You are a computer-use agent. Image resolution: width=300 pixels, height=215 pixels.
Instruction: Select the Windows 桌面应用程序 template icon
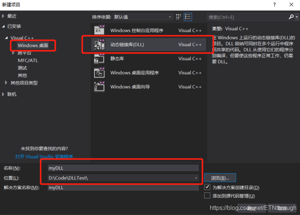pyautogui.click(x=99, y=73)
